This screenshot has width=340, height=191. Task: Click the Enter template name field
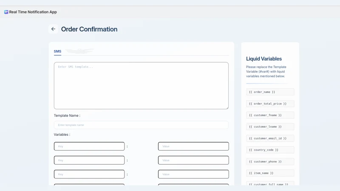[x=141, y=125]
